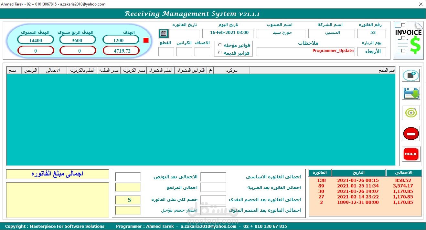Select invoice 27 dated 2021-02-14
Image resolution: width=426 pixels, height=230 pixels.
coord(365,197)
